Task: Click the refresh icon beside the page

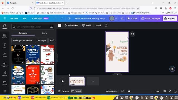Action: [132, 34]
